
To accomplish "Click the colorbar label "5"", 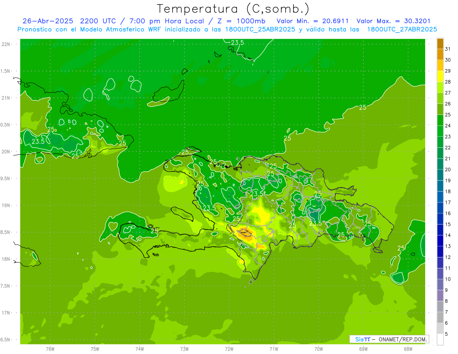I will (x=447, y=334).
